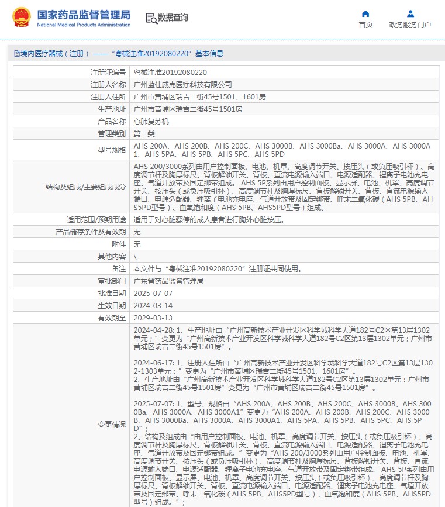Image resolution: width=445 pixels, height=507 pixels.
Task: Select the backslash value of 其他内容
Action: (x=135, y=257)
